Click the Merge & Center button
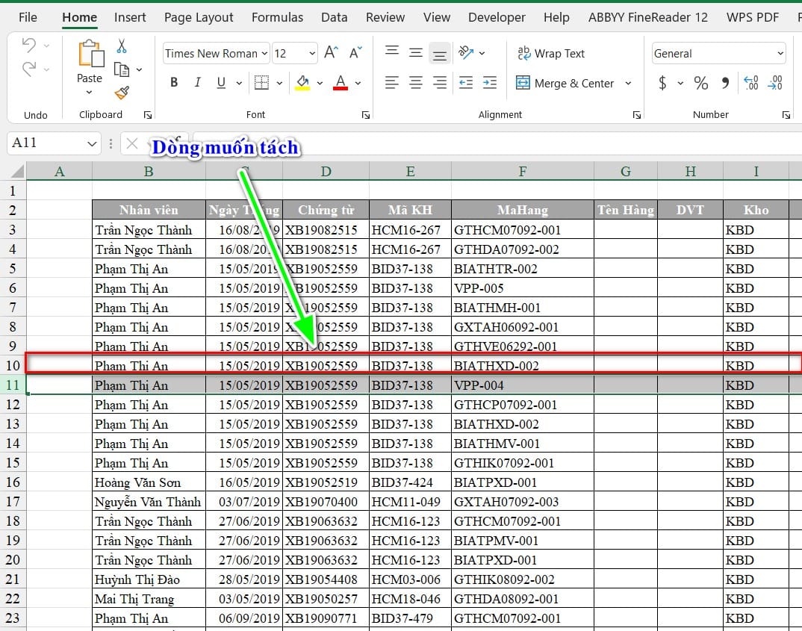The width and height of the screenshot is (802, 631). click(565, 83)
